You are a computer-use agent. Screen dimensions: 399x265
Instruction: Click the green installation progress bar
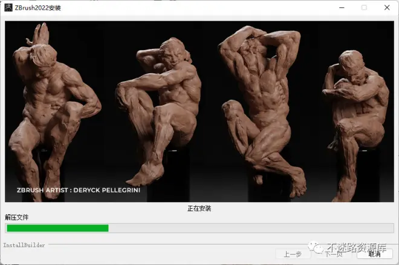tap(199, 228)
